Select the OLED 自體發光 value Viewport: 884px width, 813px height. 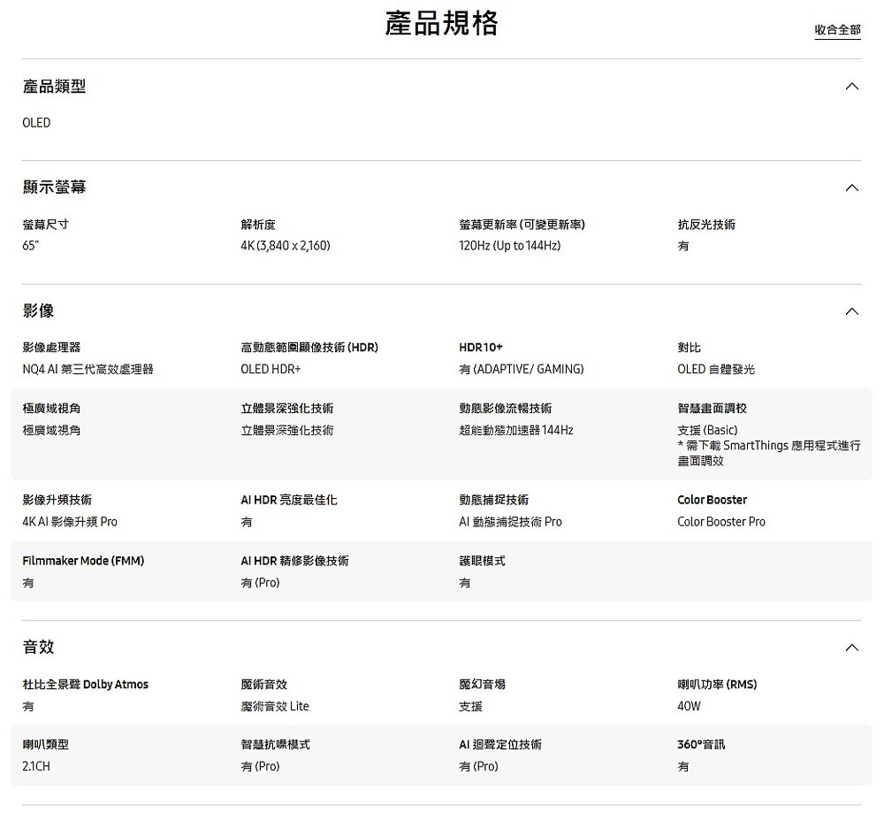(716, 369)
